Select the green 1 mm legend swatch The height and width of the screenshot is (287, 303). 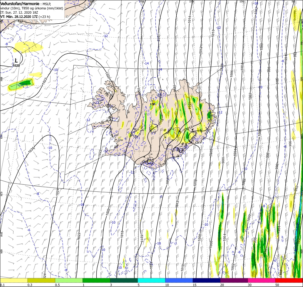coord(96,280)
